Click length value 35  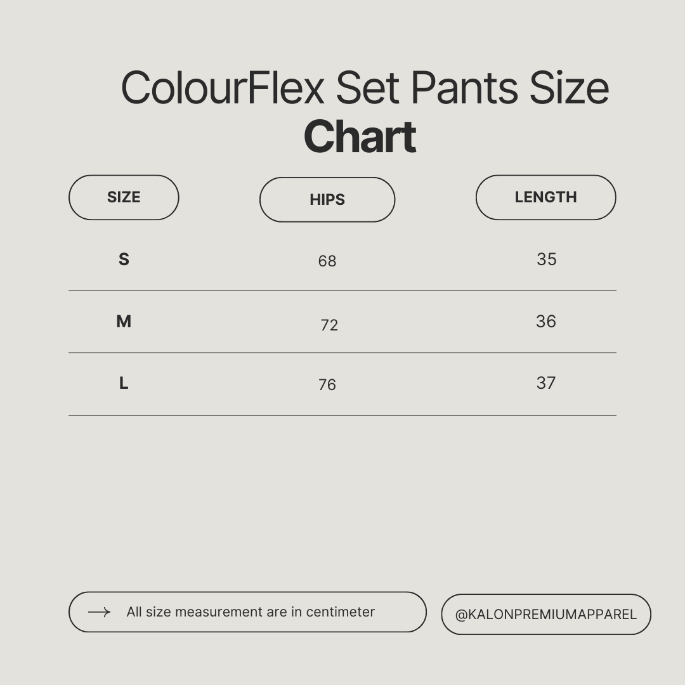[x=546, y=259]
